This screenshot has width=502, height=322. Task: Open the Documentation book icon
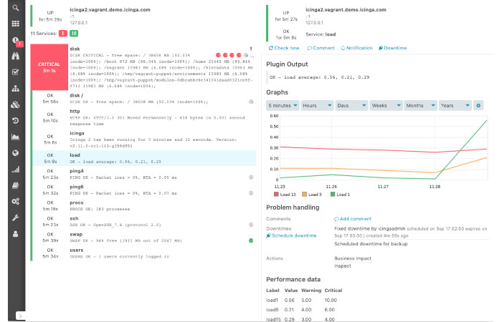15,185
